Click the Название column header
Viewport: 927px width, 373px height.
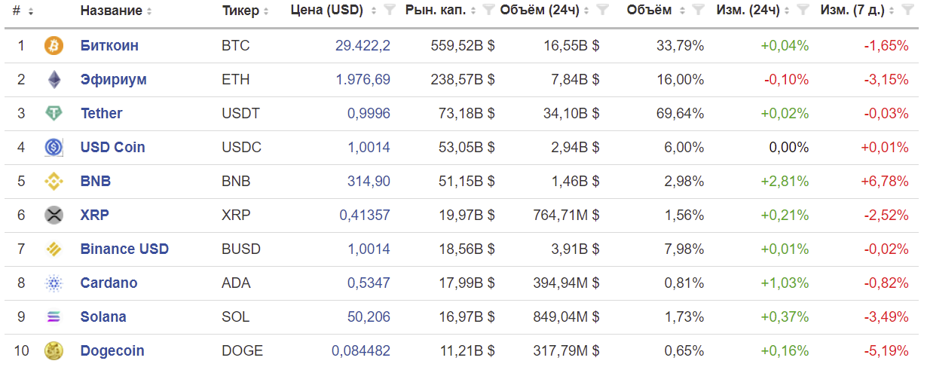point(111,11)
